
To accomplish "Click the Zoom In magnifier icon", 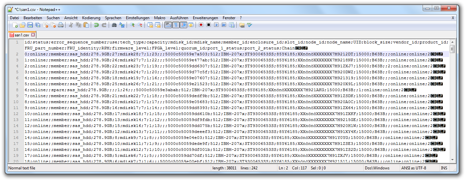I will [132, 25].
